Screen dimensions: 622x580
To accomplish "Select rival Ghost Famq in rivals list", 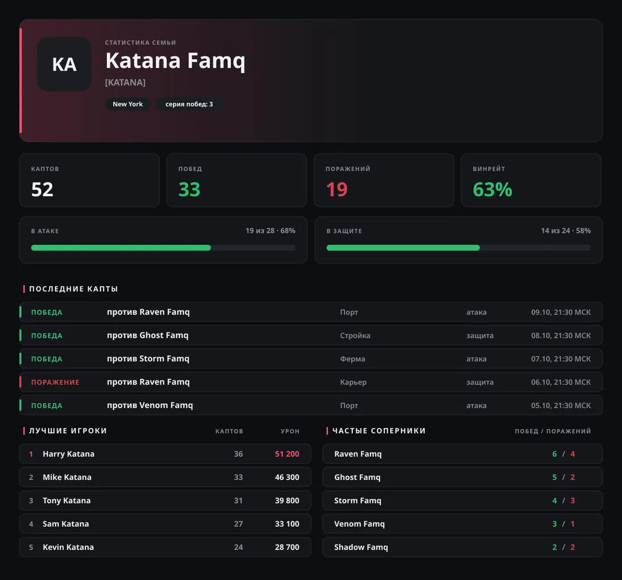I will click(463, 477).
